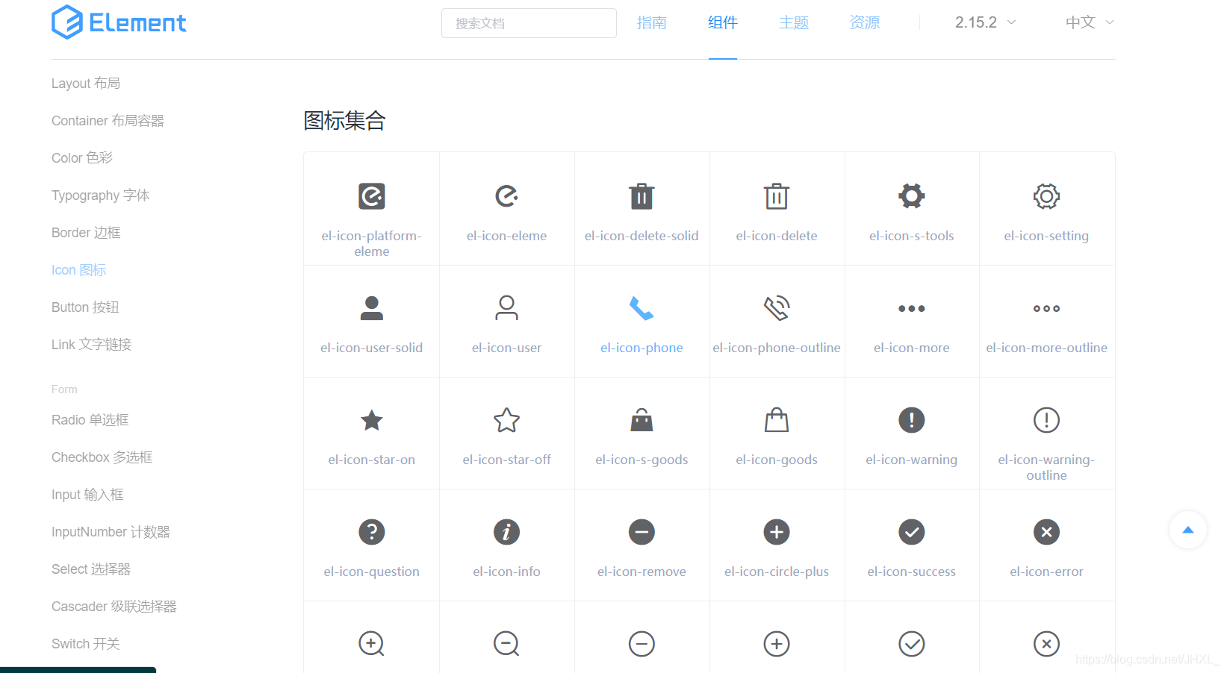Choose the el-icon-goods outline bag icon

[x=777, y=420]
